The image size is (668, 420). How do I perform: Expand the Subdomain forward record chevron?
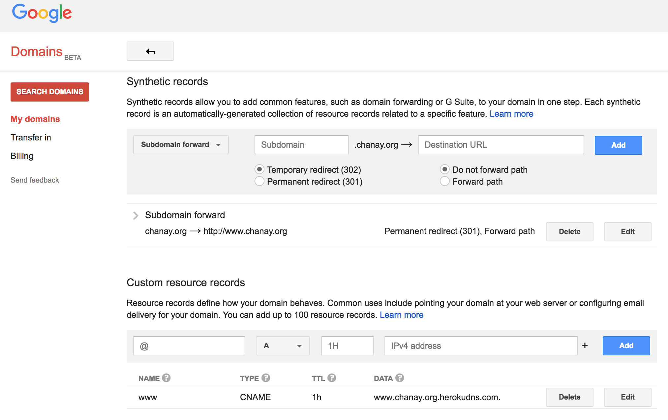tap(135, 216)
